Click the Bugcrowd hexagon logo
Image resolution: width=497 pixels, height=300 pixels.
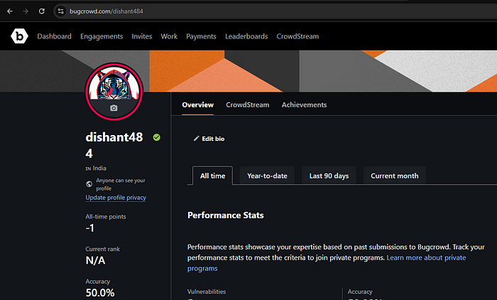point(19,36)
